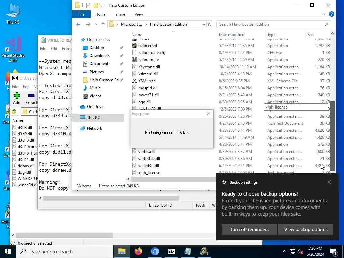Click the properties checkmark icon in title bar
Screen dimensions: 344x258
(88, 5)
